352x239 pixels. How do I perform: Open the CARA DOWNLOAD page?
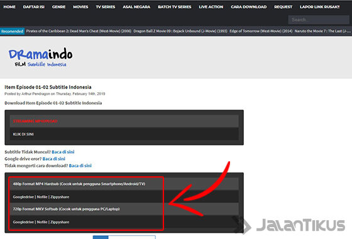coord(249,7)
